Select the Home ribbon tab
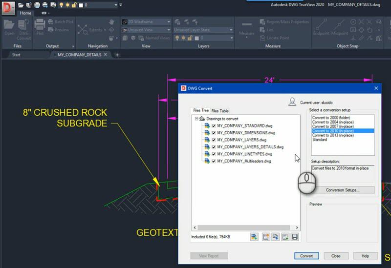The image size is (391, 268). 25,13
